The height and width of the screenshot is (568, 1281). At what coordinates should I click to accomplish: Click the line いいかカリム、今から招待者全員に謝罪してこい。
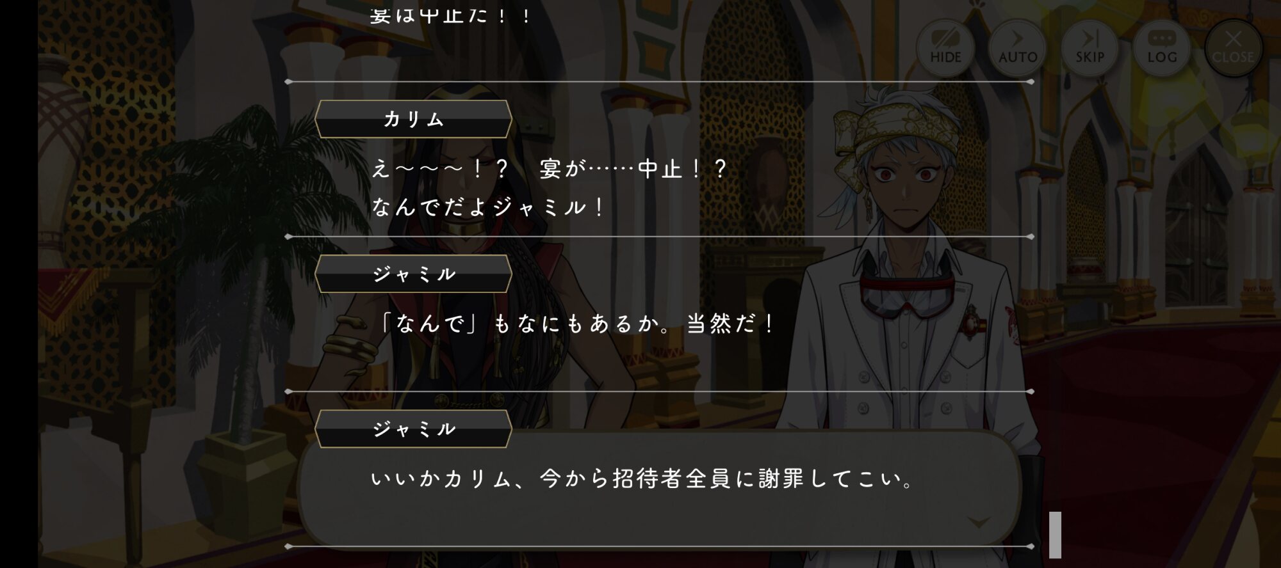(x=644, y=478)
